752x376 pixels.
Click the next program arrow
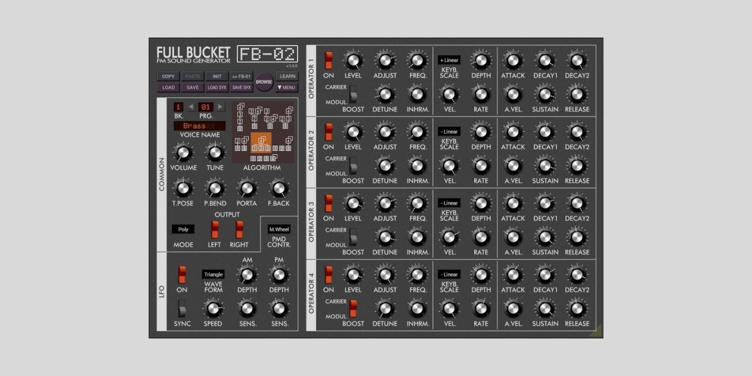pyautogui.click(x=220, y=107)
